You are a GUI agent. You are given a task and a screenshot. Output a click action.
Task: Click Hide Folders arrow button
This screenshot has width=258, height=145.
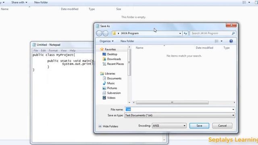point(100,126)
